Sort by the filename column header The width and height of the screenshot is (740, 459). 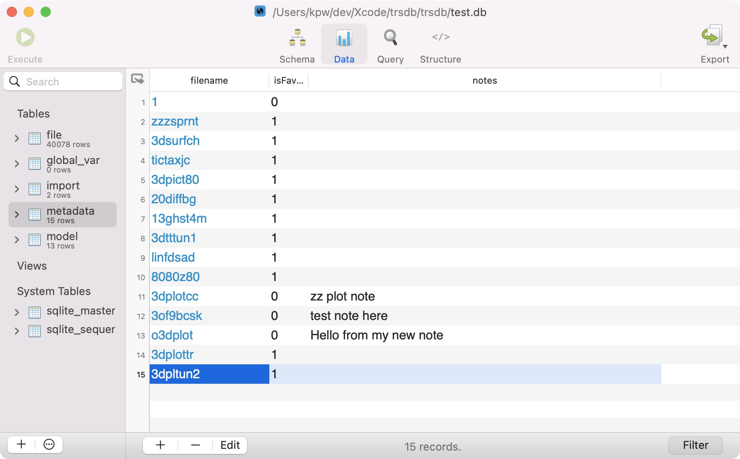(209, 80)
